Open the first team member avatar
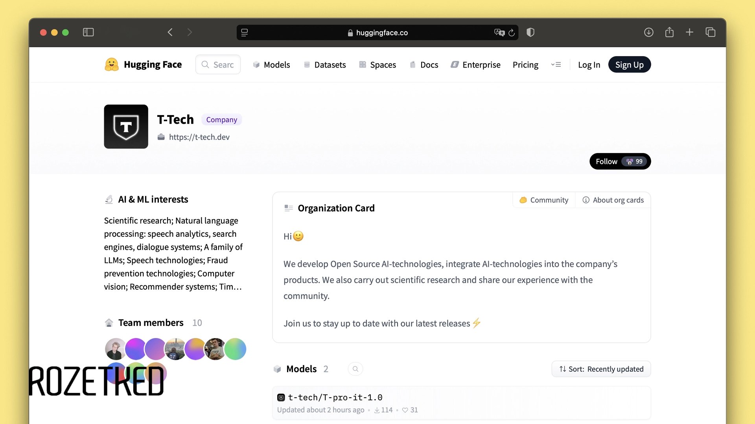 [x=116, y=349]
